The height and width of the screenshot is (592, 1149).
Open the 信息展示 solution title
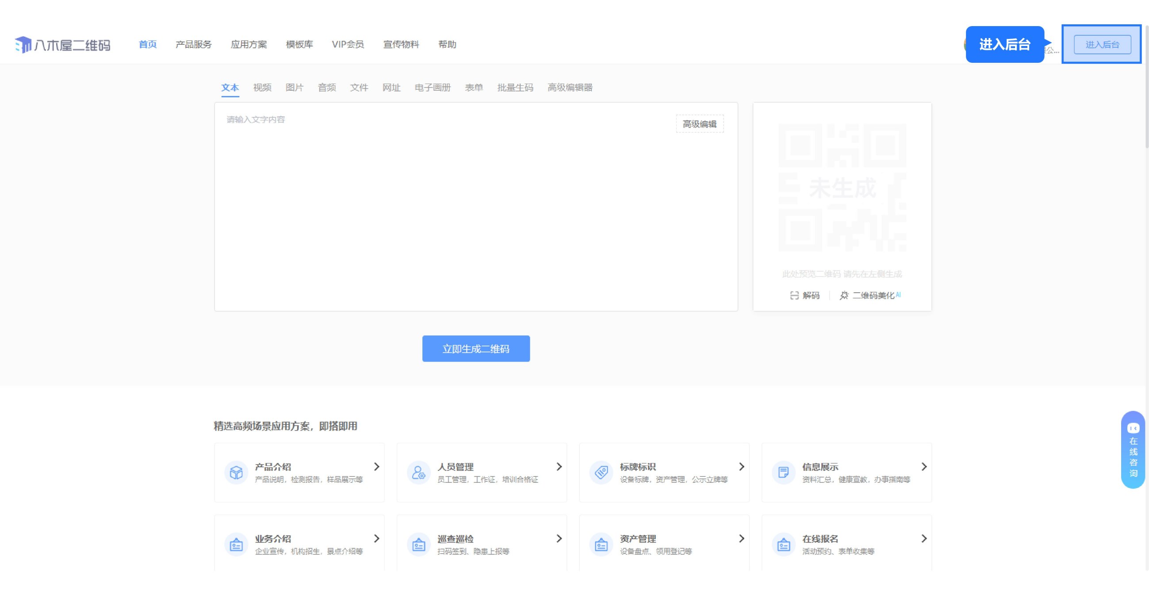[820, 467]
